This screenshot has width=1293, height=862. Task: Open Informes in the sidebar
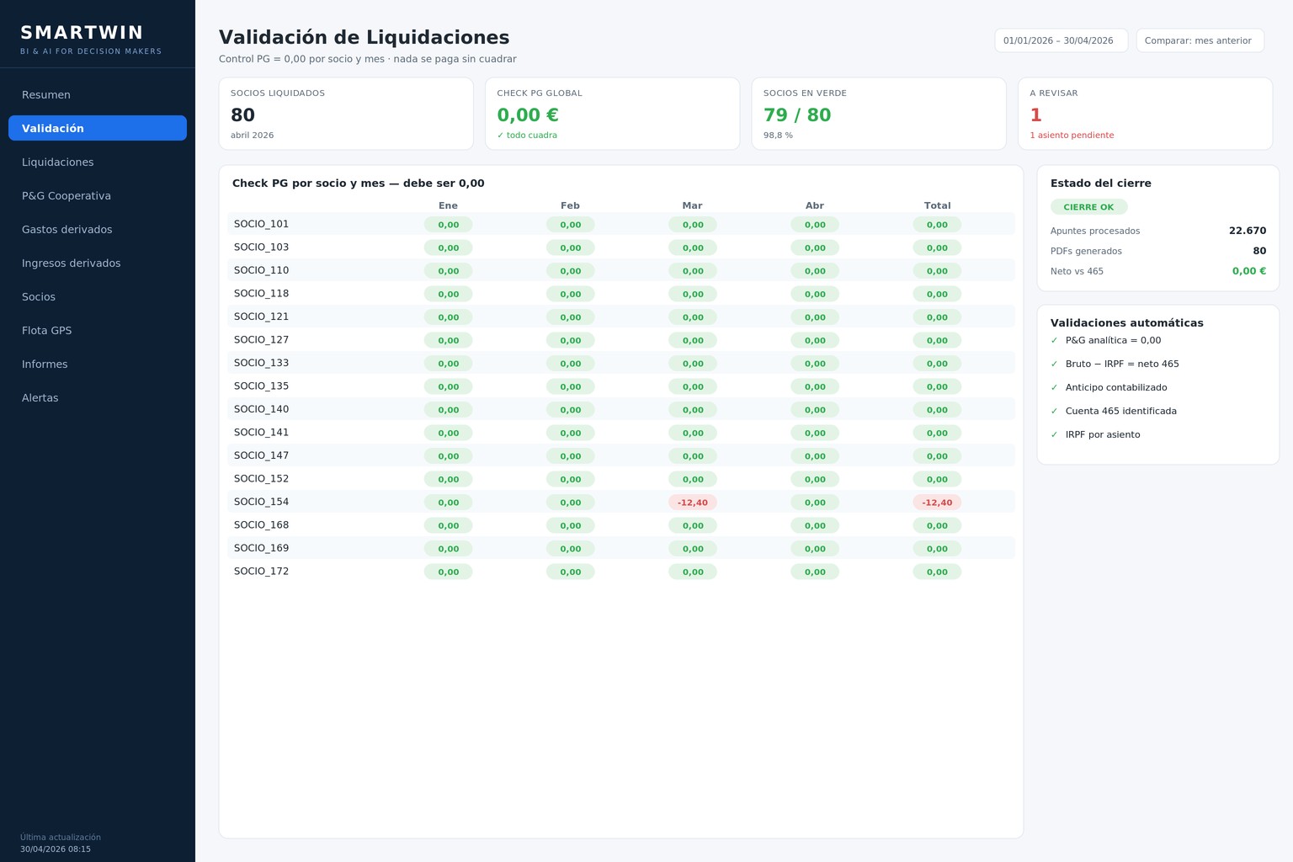(98, 364)
